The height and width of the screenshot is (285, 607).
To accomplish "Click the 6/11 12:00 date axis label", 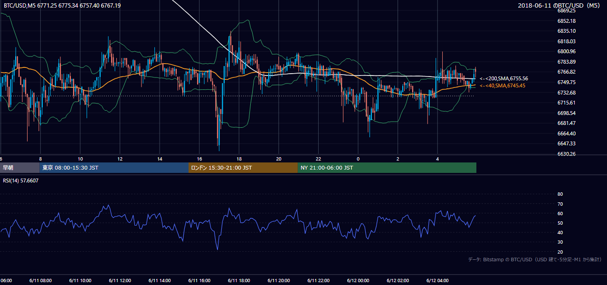I will tap(119, 281).
